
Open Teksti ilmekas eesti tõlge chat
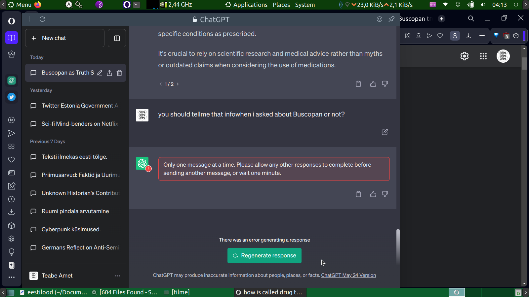point(75,157)
